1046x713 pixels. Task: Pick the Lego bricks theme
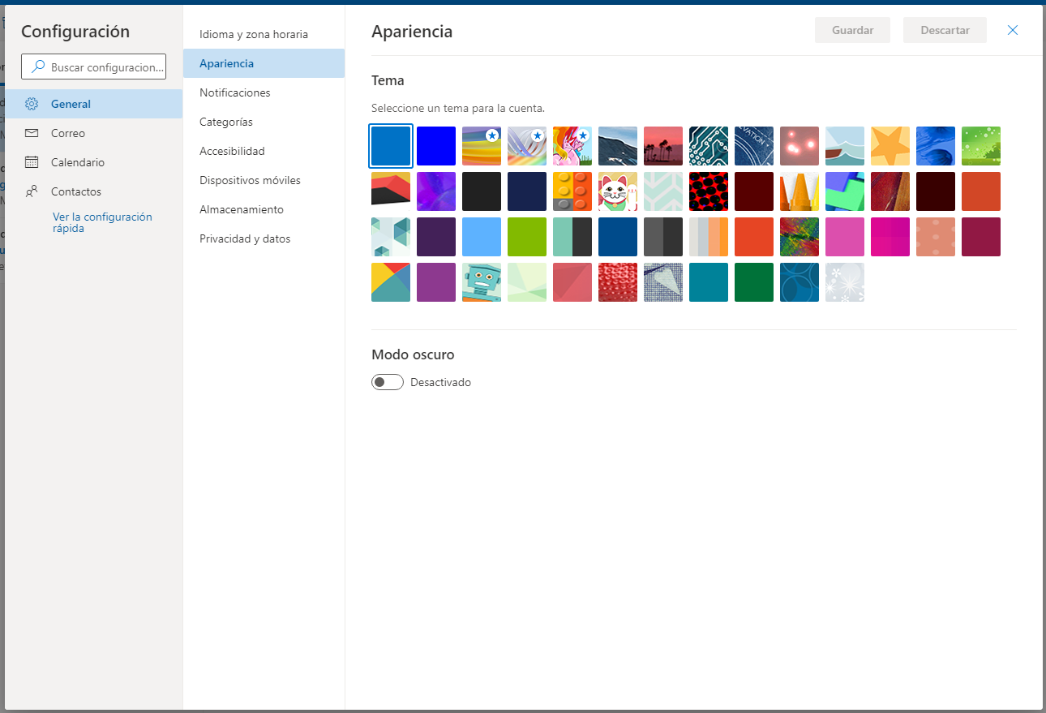(572, 191)
